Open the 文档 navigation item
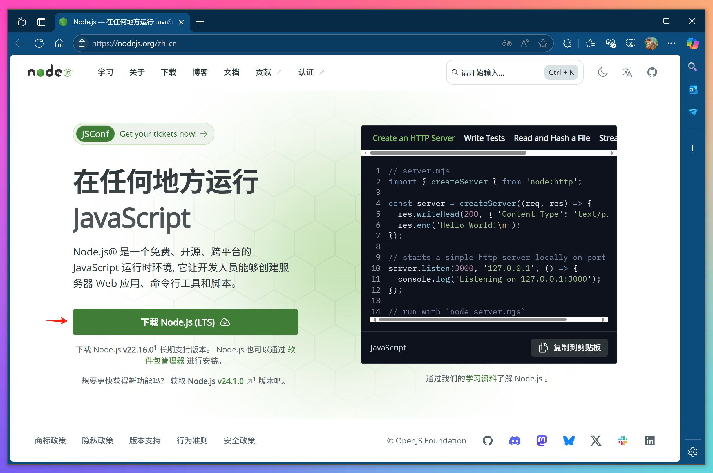The image size is (713, 473). (231, 72)
